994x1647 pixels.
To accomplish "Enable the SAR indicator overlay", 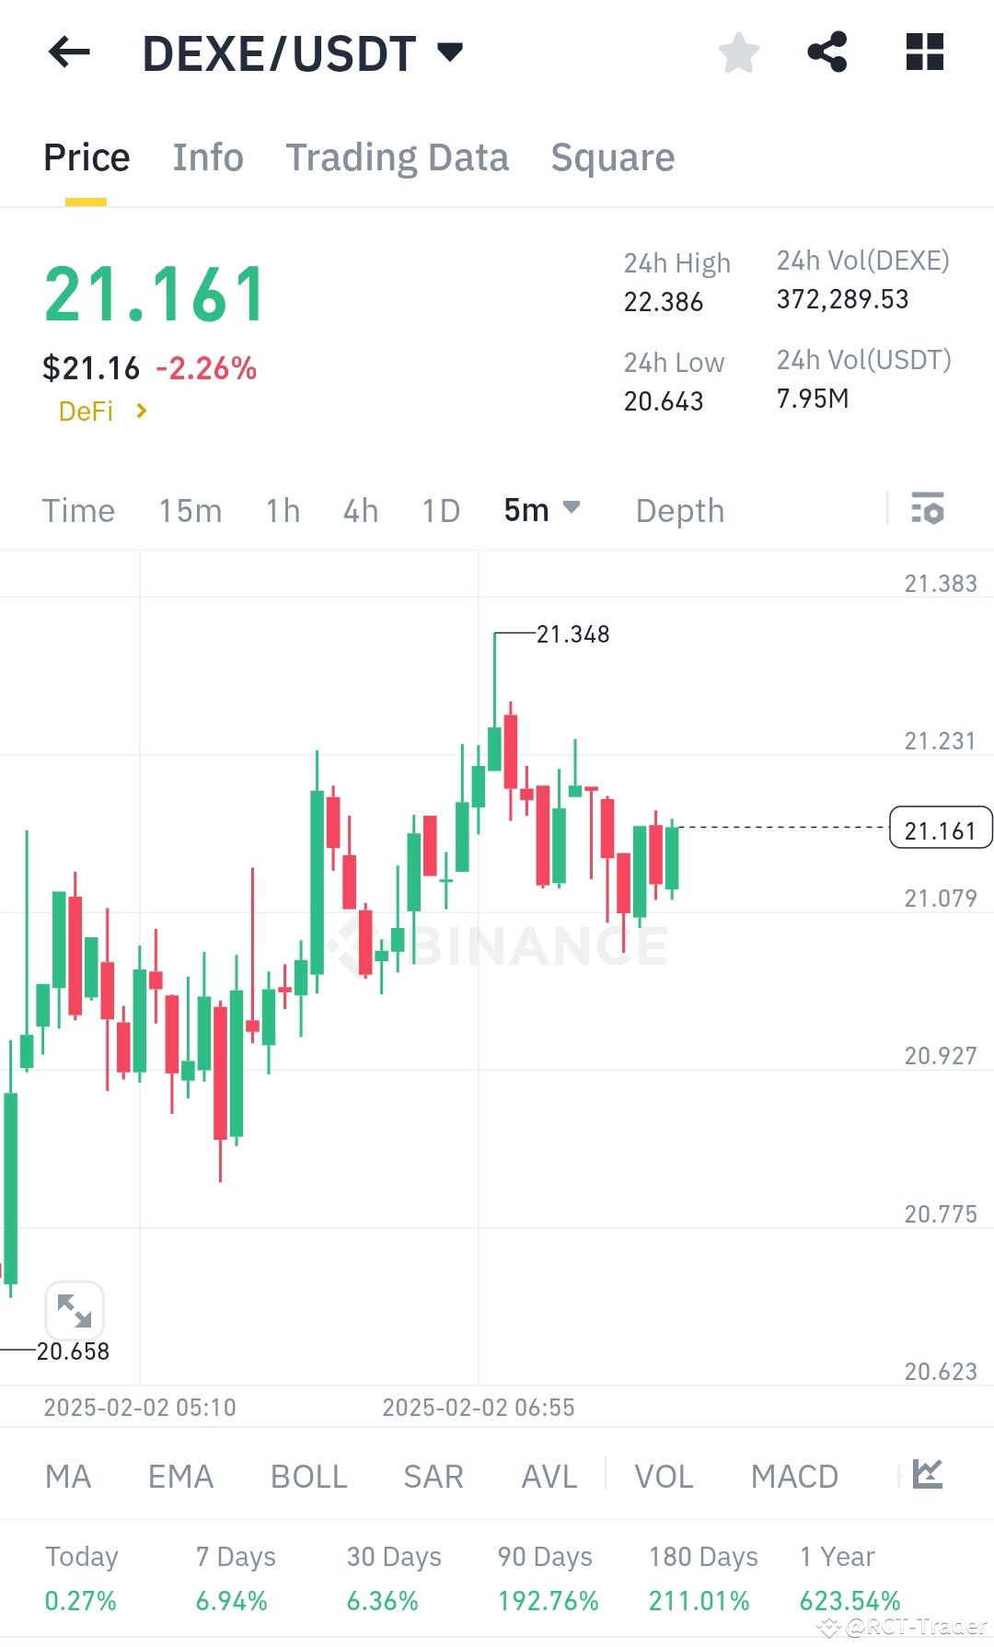I will click(432, 1475).
